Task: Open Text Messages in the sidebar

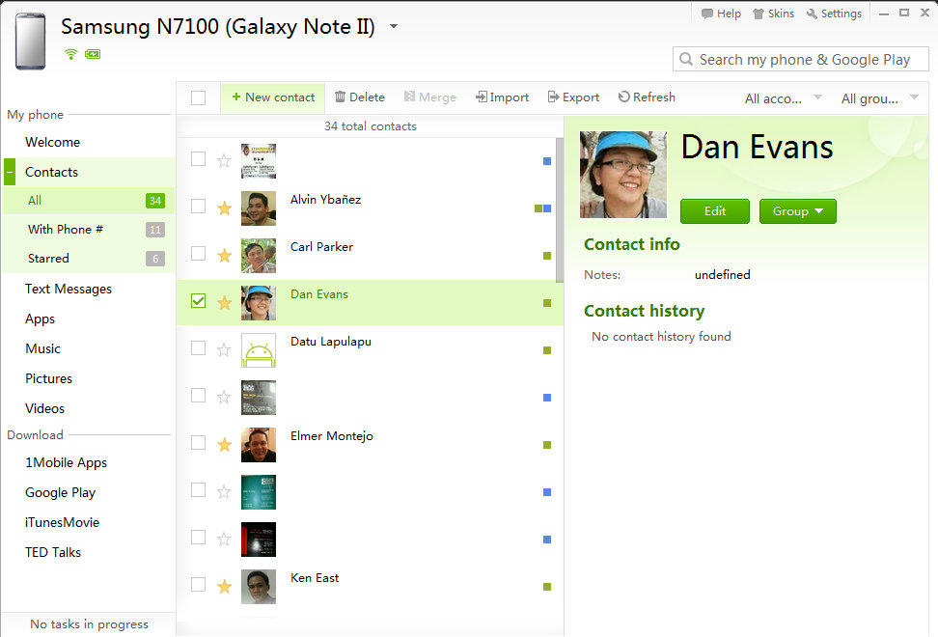Action: coord(69,289)
